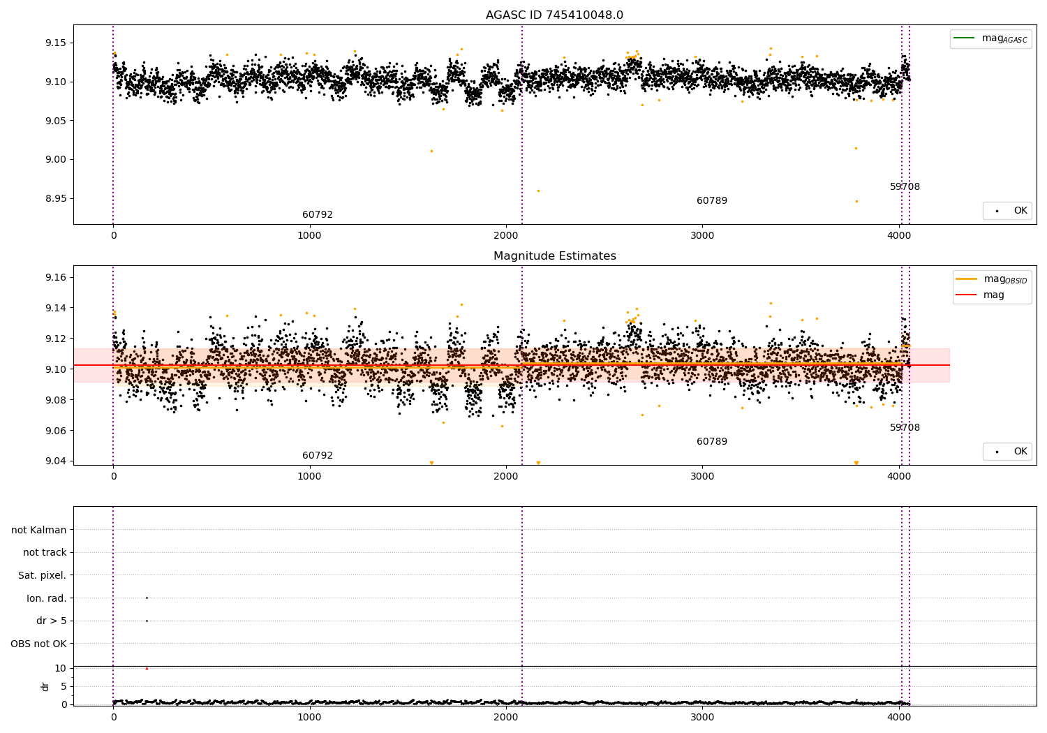
Task: Click the "9.15" tick label of top plot
Action: point(54,43)
